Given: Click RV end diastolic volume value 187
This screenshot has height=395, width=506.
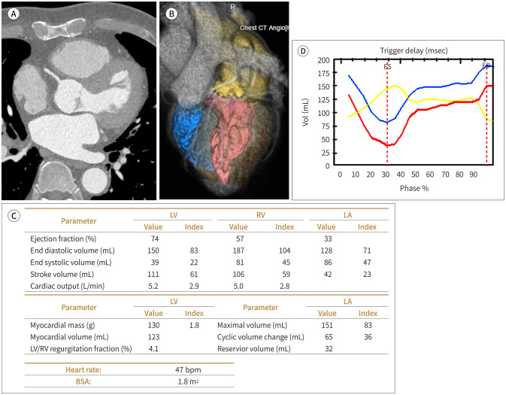Looking at the screenshot, I should coord(238,251).
